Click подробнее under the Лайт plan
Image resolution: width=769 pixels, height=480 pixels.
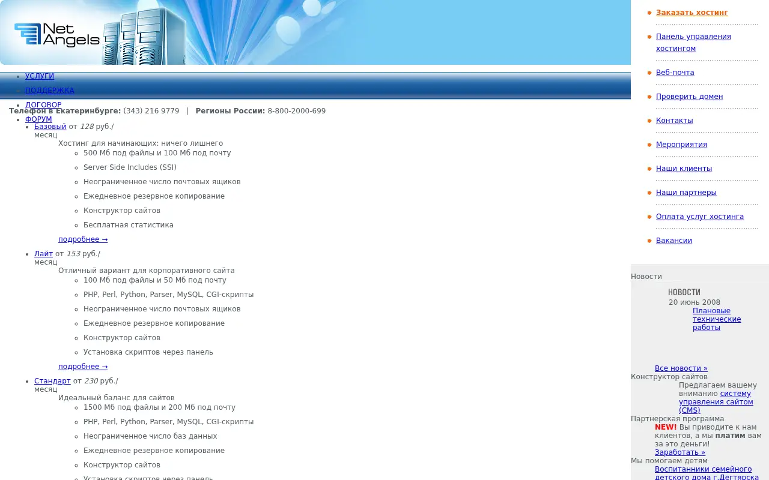(83, 367)
